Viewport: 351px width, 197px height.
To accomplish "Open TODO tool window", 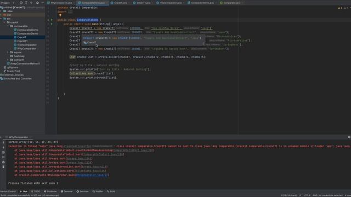I will pos(35,192).
